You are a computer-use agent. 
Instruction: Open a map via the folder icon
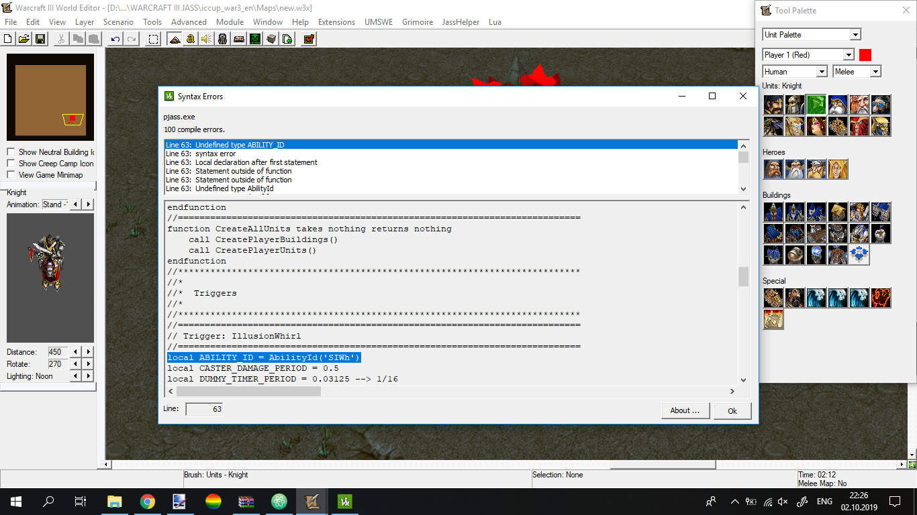(25, 39)
